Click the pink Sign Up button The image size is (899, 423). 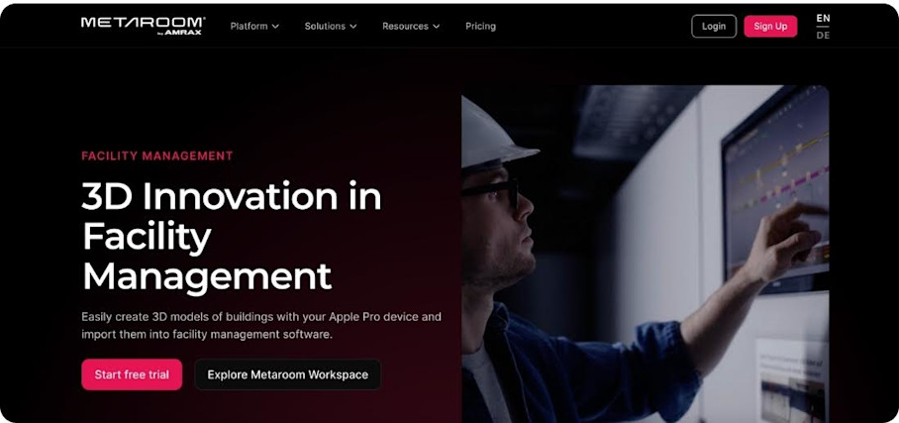point(770,27)
